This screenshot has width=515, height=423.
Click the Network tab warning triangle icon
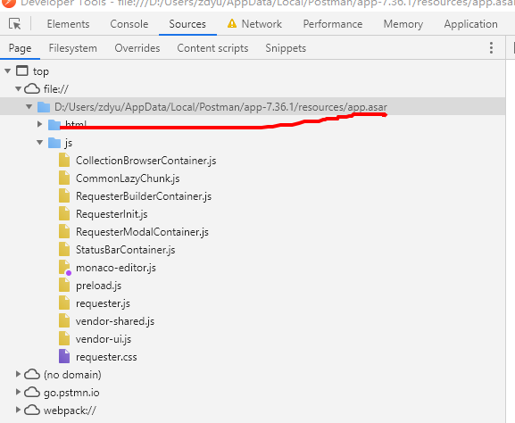click(x=232, y=23)
